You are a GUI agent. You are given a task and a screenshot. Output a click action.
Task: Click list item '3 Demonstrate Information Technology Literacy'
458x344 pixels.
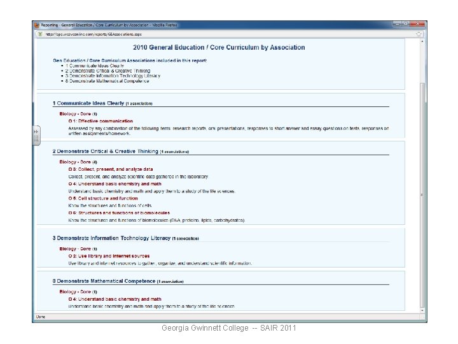click(x=113, y=76)
